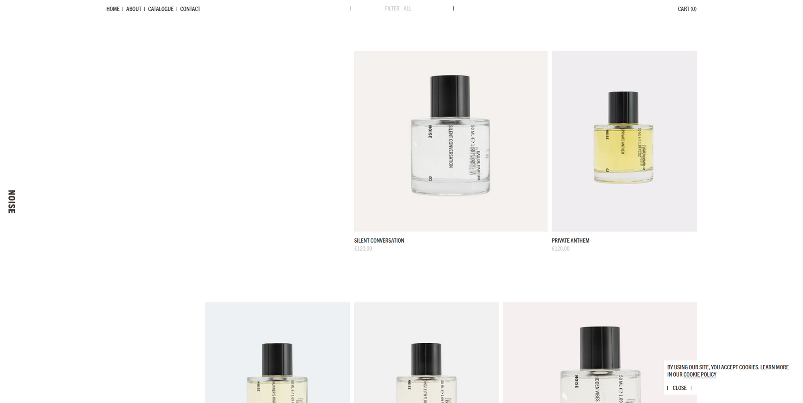Open the 11th Floor perfume thumbnail

coord(426,352)
